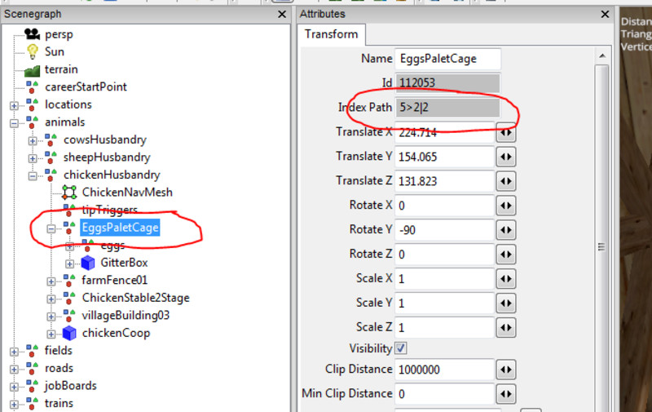The width and height of the screenshot is (652, 412).
Task: Click the persp camera icon
Action: 32,34
